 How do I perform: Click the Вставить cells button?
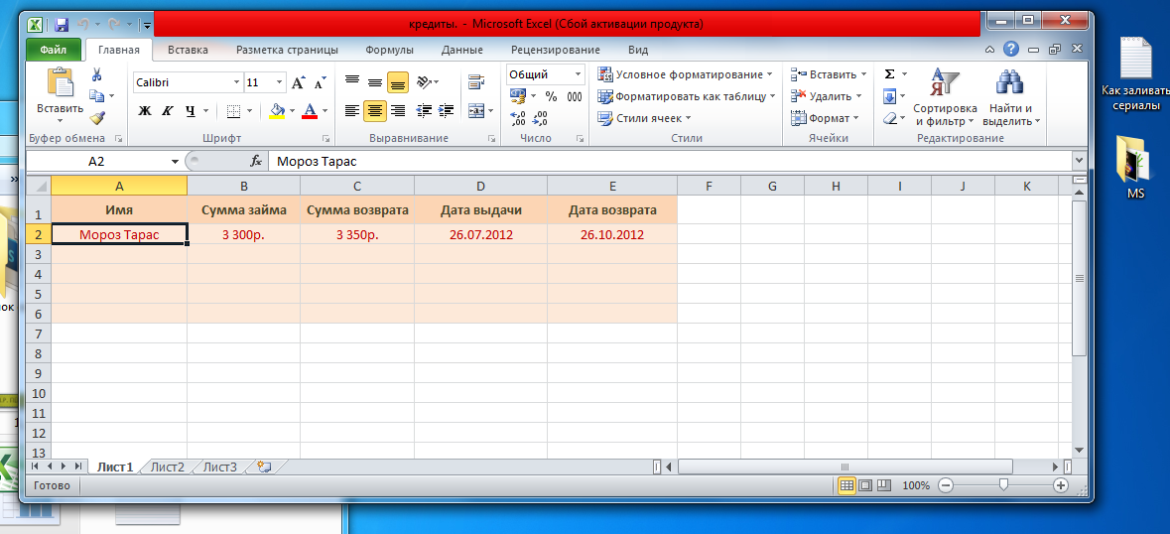point(829,74)
